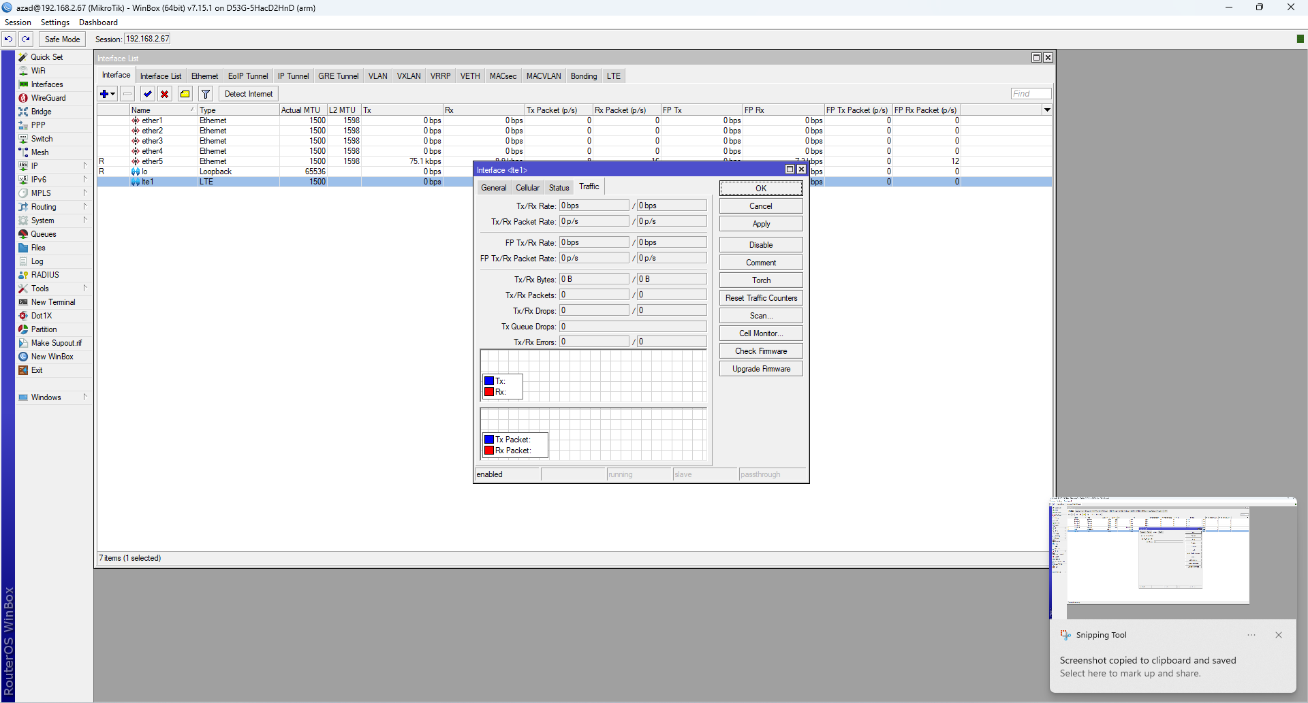This screenshot has height=703, width=1308.
Task: Click Detect Internet button
Action: 248,94
